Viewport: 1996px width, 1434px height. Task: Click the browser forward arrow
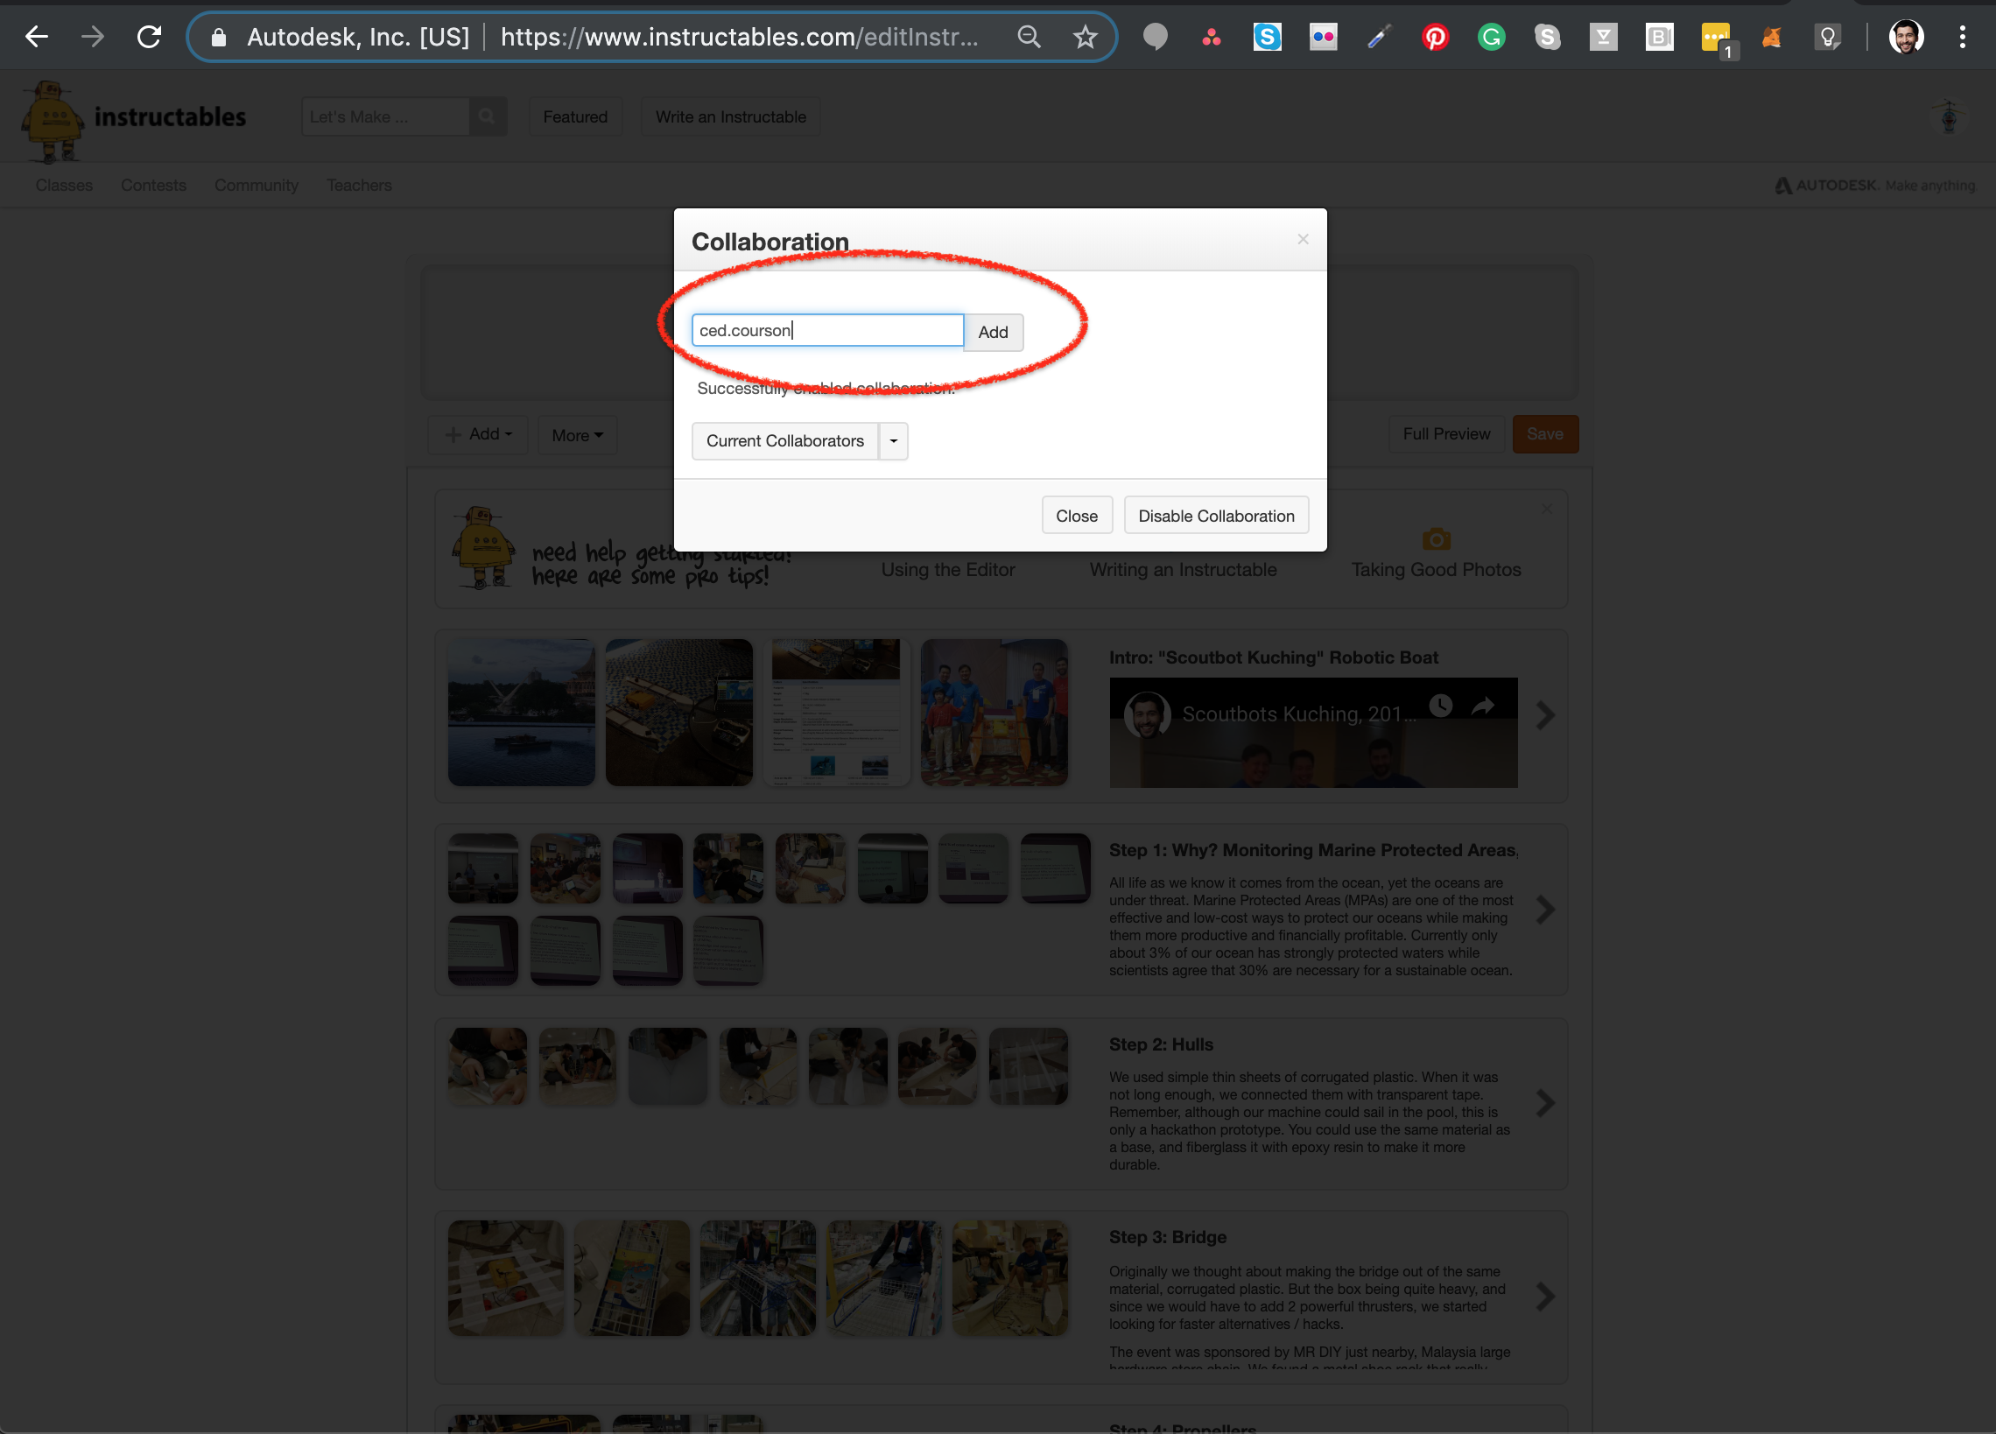click(x=94, y=37)
